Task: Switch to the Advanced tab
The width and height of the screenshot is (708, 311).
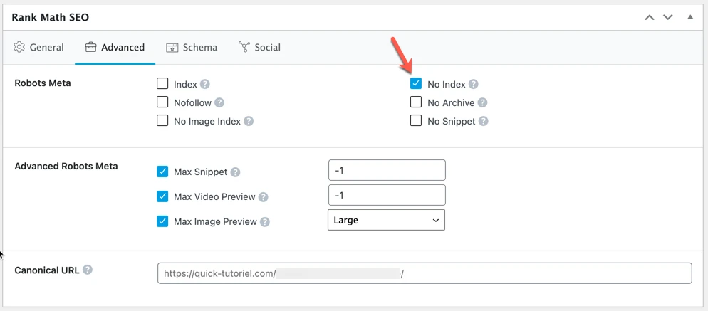Action: point(115,48)
